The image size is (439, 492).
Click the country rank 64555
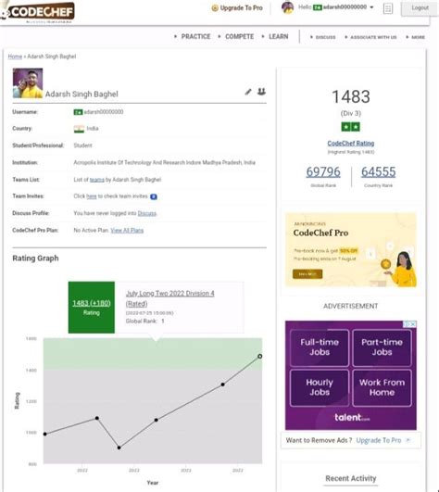[x=378, y=172]
